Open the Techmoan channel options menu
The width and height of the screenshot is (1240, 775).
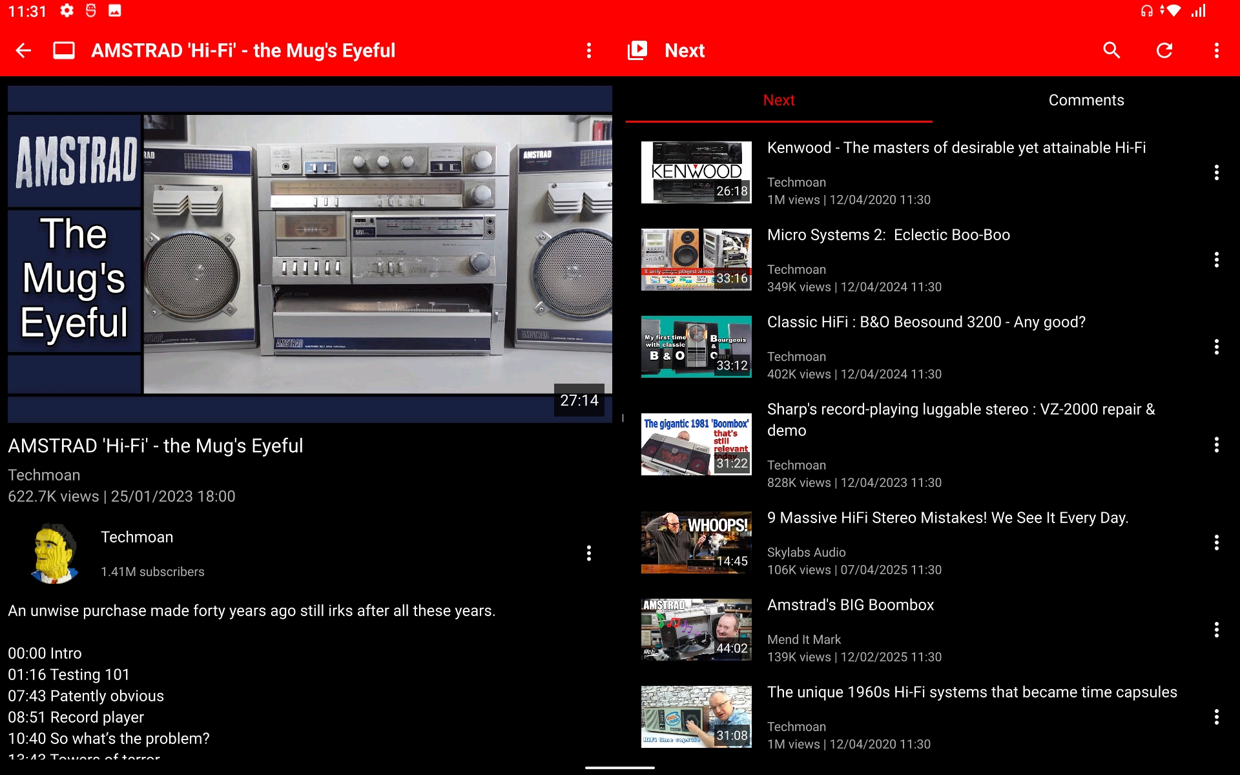coord(588,553)
